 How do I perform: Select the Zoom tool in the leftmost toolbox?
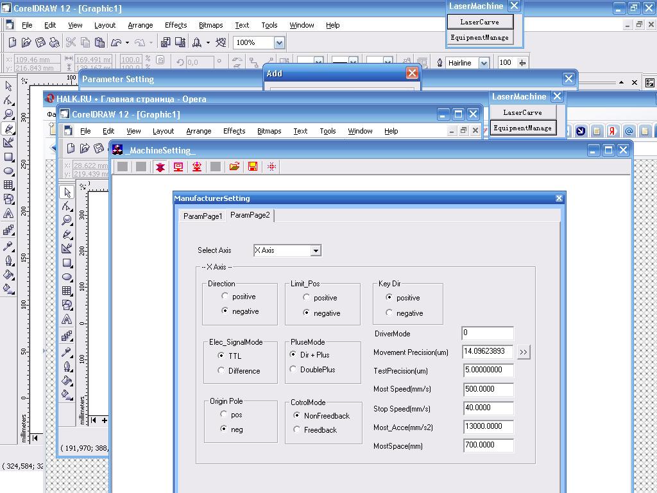9,114
